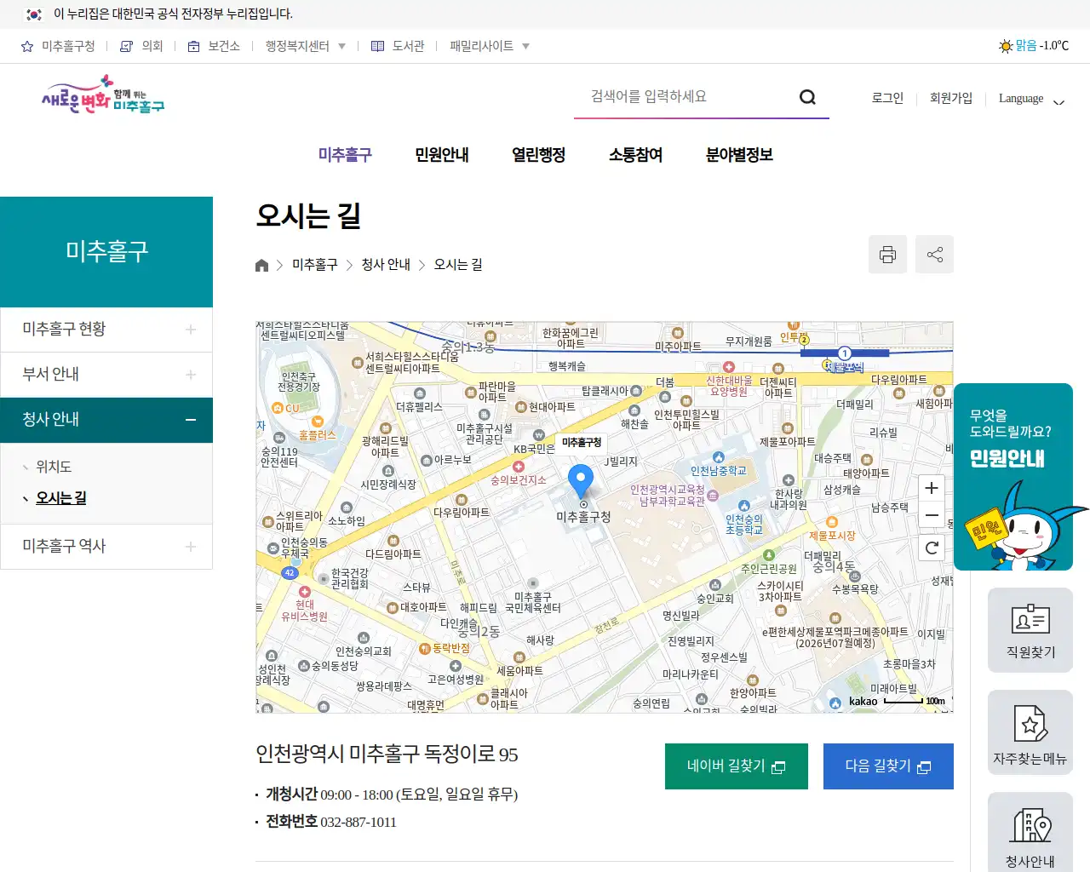Expand 미추홀구 역사 sidebar section

coord(106,547)
